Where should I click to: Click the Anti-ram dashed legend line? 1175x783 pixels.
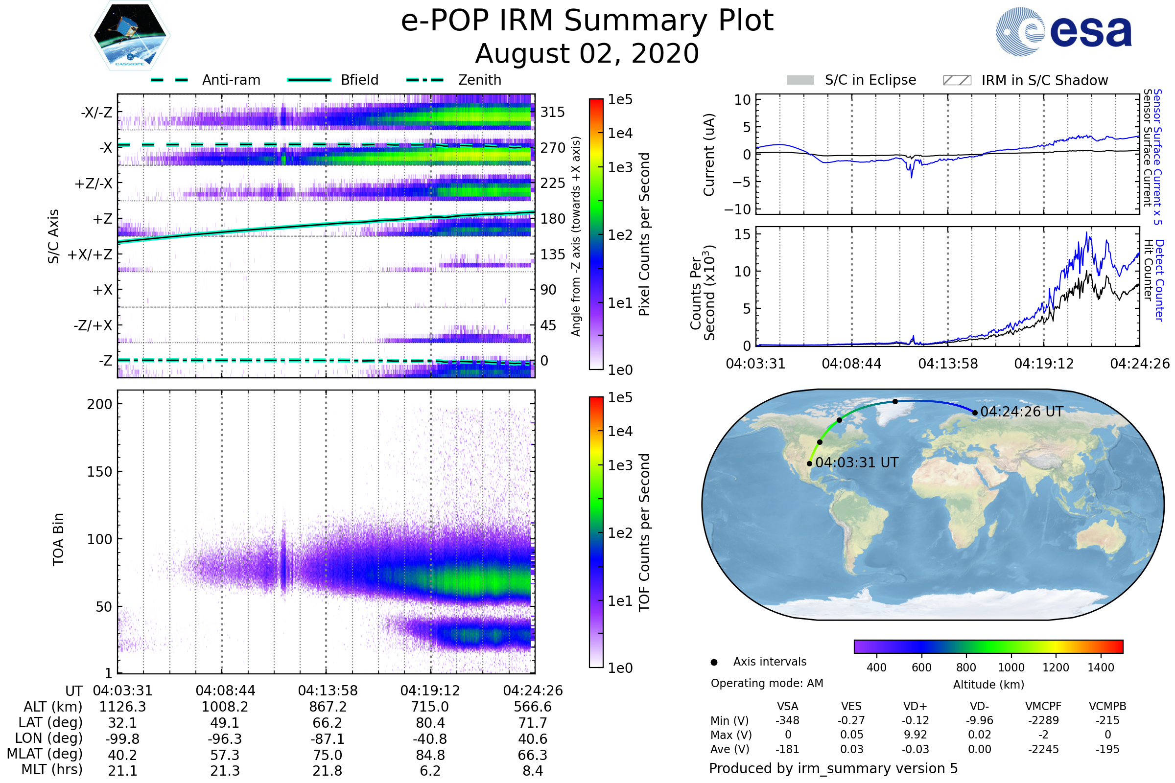169,80
